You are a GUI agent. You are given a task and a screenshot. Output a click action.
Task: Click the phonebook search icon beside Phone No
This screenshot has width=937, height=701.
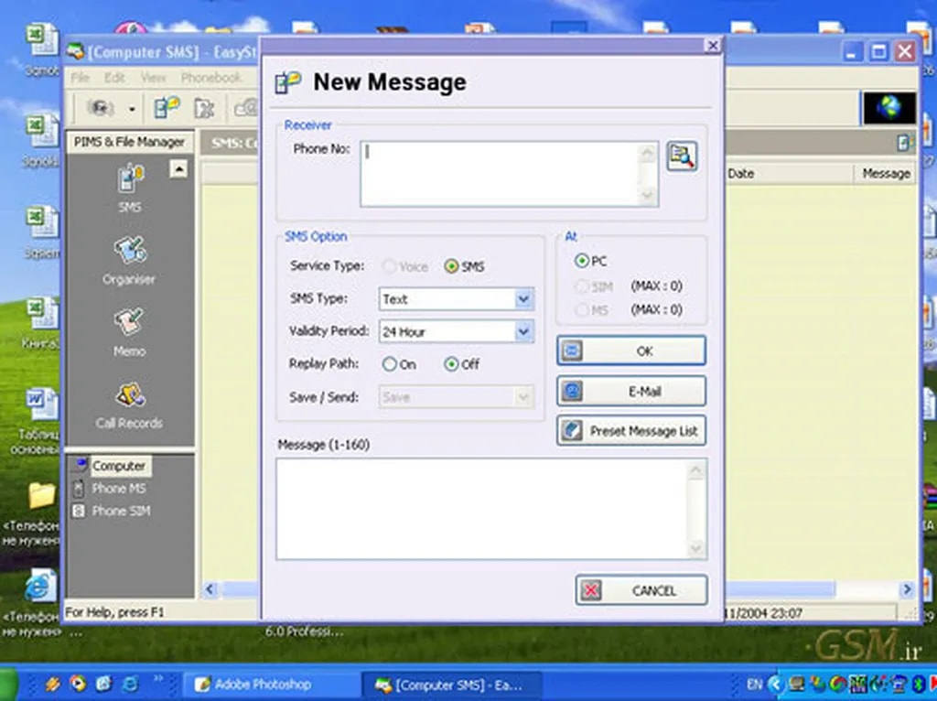681,156
